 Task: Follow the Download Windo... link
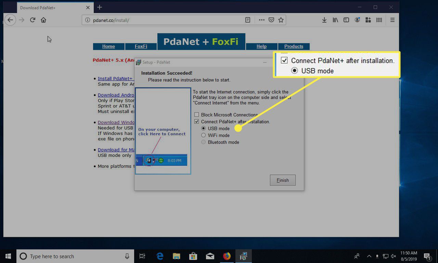click(116, 122)
